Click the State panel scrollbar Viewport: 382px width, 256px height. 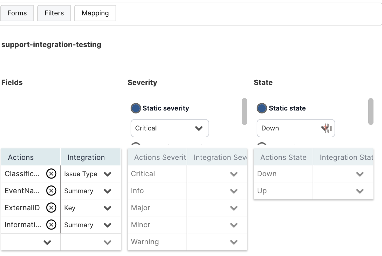click(x=371, y=111)
